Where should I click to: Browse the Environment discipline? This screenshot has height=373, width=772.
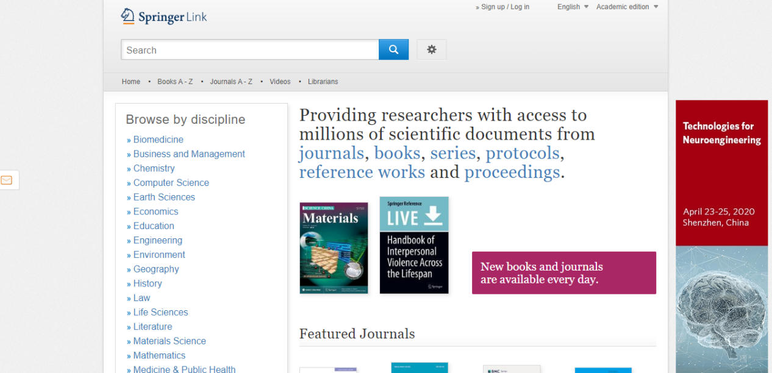tap(159, 255)
